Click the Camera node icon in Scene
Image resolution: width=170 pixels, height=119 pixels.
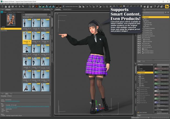143,49
